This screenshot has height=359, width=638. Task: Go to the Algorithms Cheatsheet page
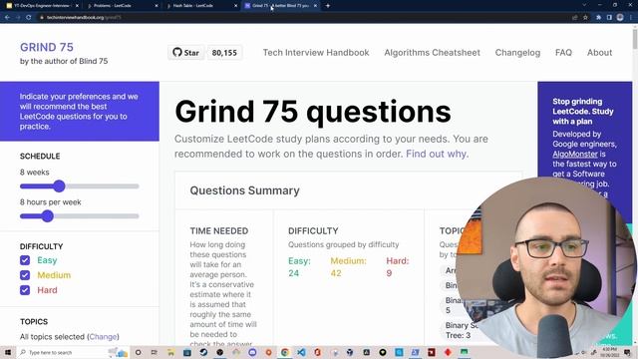point(432,53)
